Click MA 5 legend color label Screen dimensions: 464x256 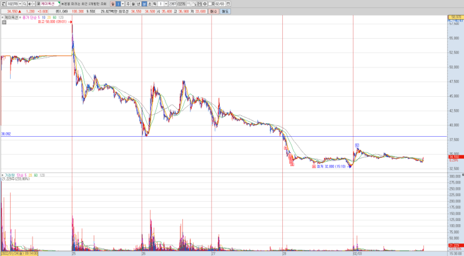pos(39,17)
